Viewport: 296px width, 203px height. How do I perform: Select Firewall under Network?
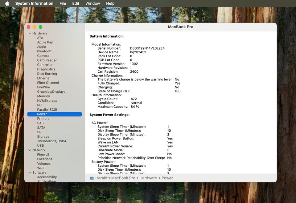click(43, 155)
